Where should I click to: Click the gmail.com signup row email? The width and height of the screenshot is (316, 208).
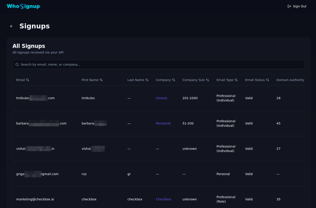37,174
